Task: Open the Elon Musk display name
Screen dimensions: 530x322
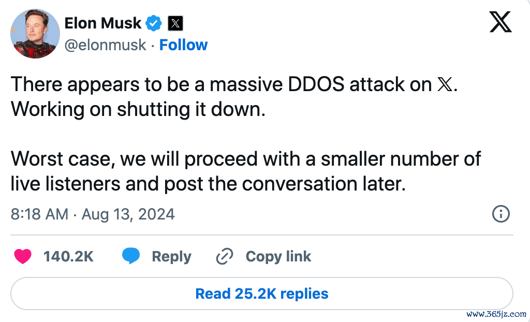Action: [x=102, y=23]
